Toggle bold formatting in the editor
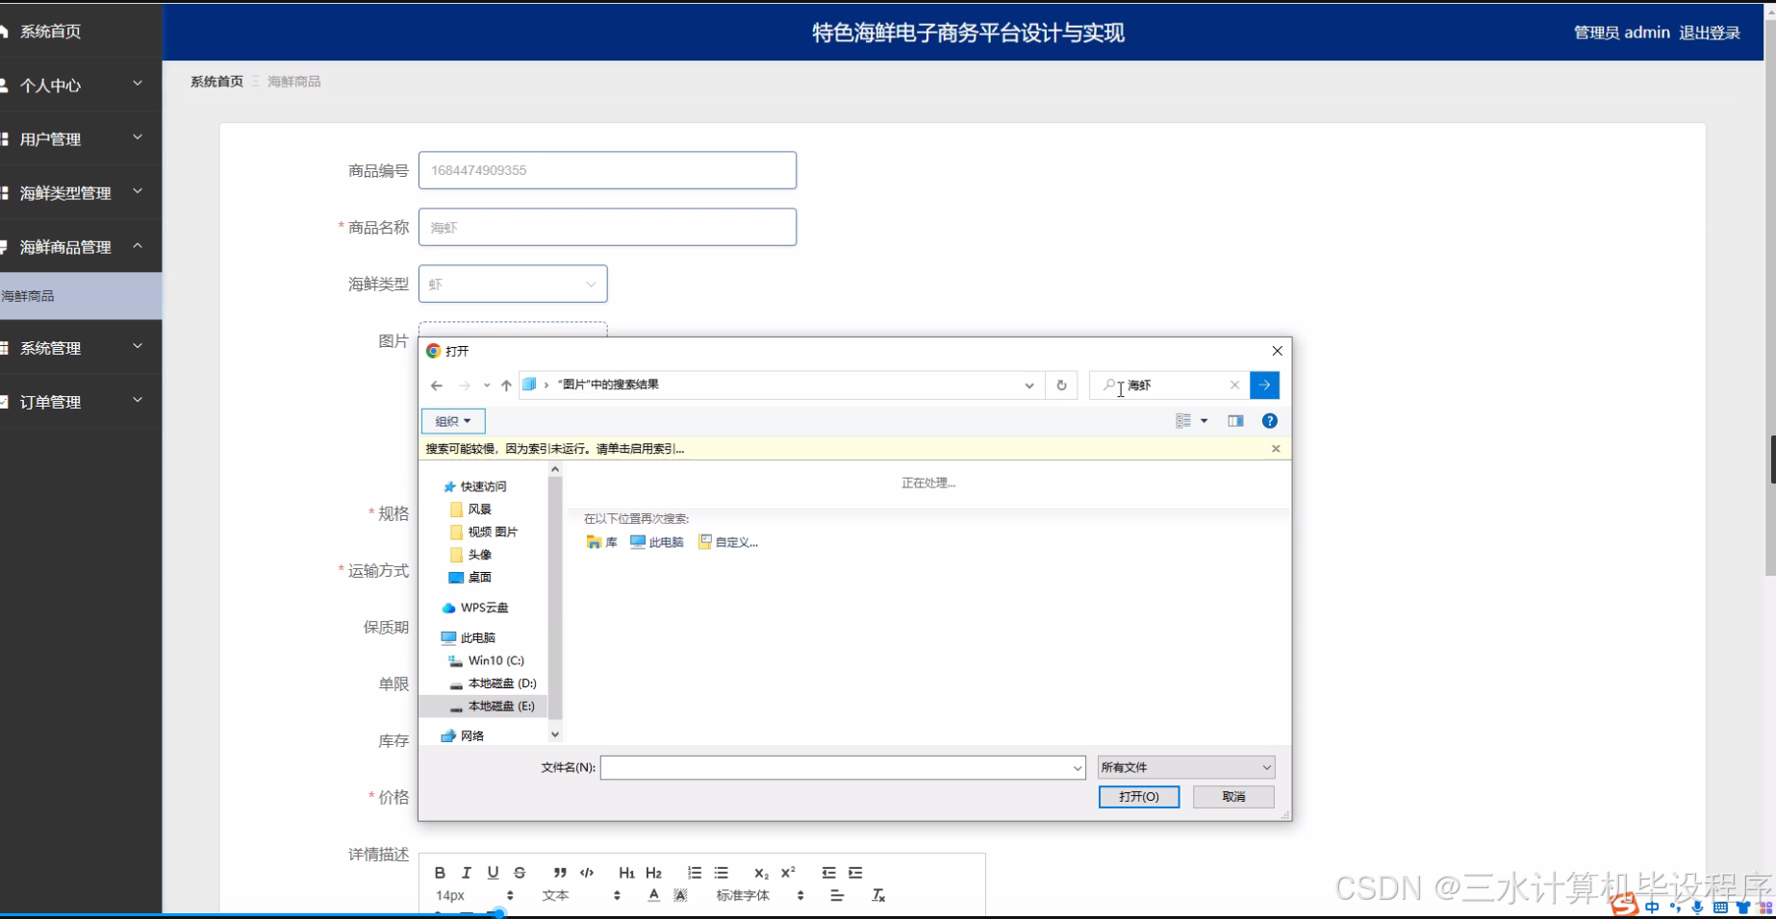The height and width of the screenshot is (919, 1776). pos(440,873)
